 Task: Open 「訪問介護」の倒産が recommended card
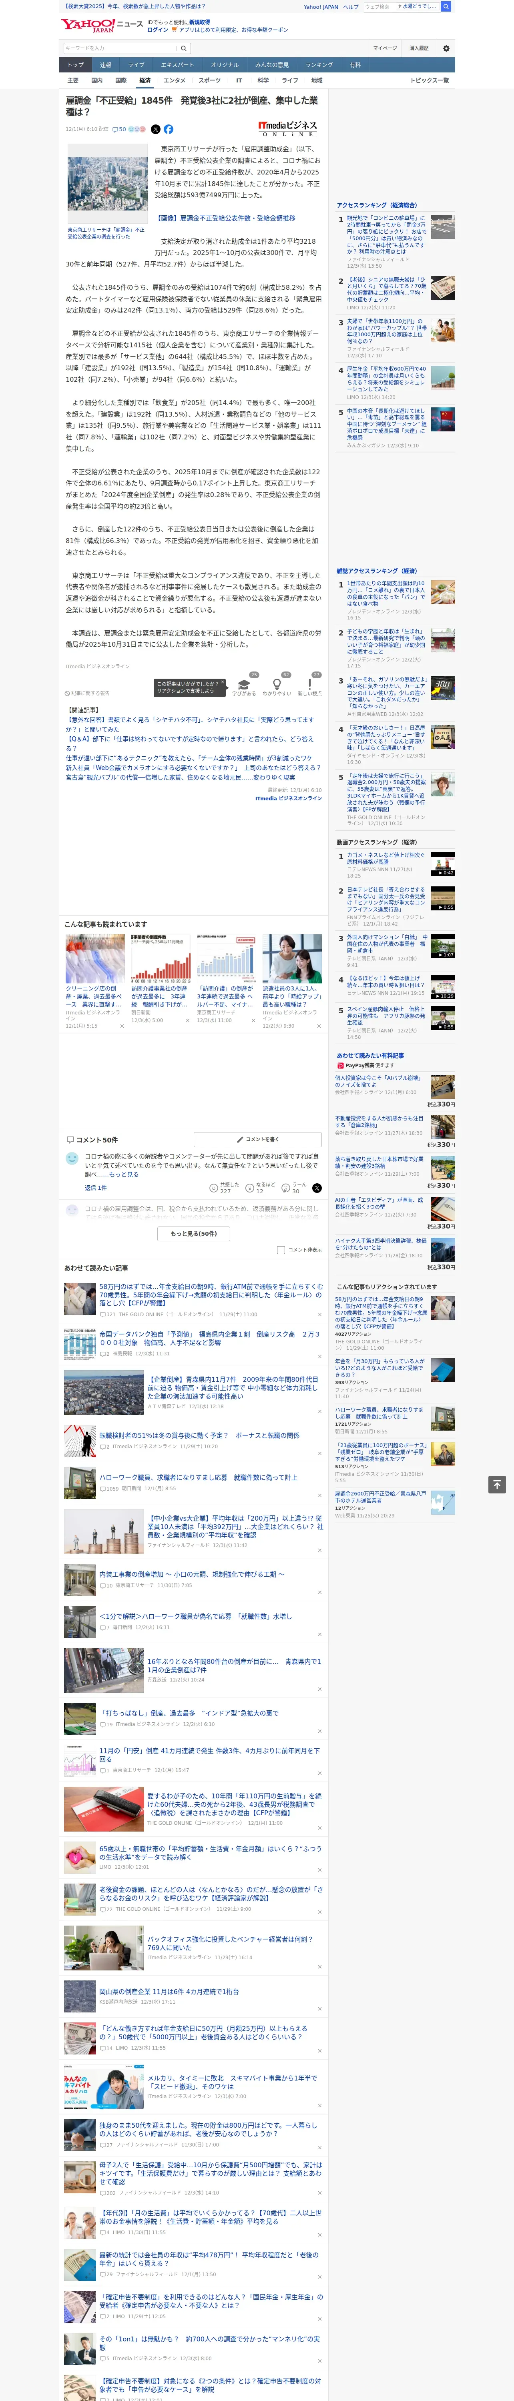pyautogui.click(x=226, y=982)
